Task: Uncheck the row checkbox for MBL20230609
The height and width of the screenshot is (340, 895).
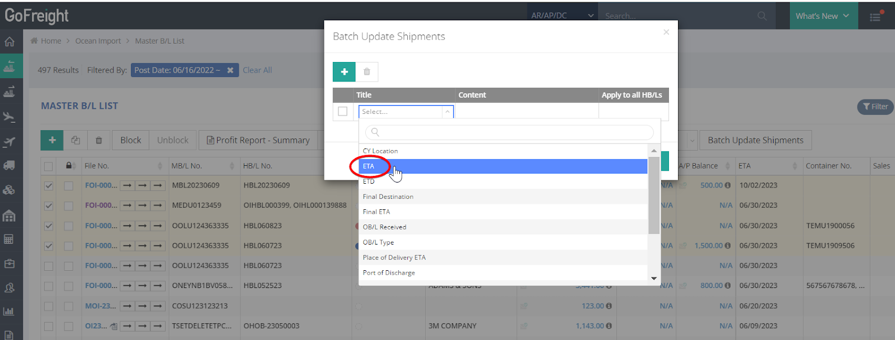Action: pyautogui.click(x=49, y=185)
